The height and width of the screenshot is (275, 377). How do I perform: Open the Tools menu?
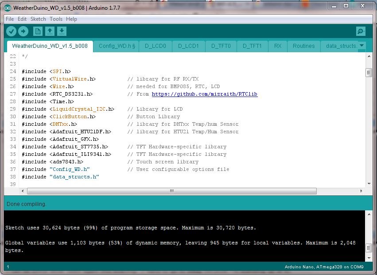tap(56, 19)
